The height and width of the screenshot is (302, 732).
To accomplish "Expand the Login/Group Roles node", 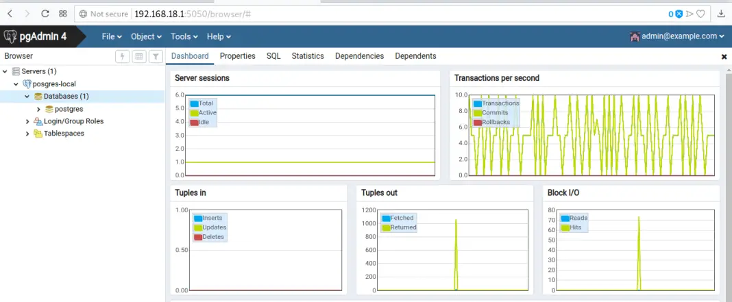I will 27,121.
